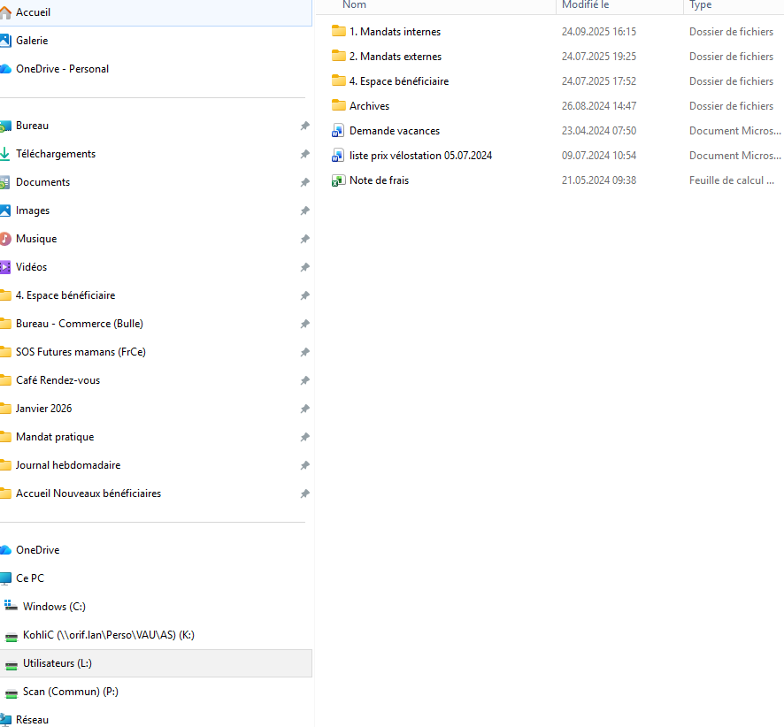Click the Word icon next to Demande vacances
This screenshot has height=727, width=784.
[x=337, y=131]
